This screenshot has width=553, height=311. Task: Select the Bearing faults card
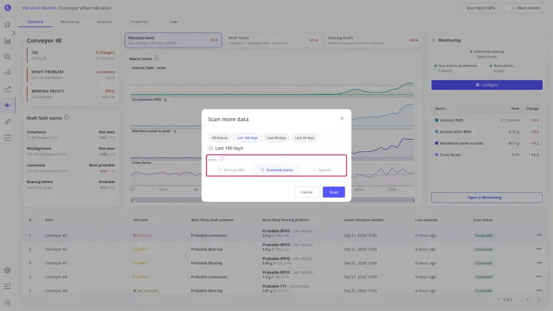point(373,40)
